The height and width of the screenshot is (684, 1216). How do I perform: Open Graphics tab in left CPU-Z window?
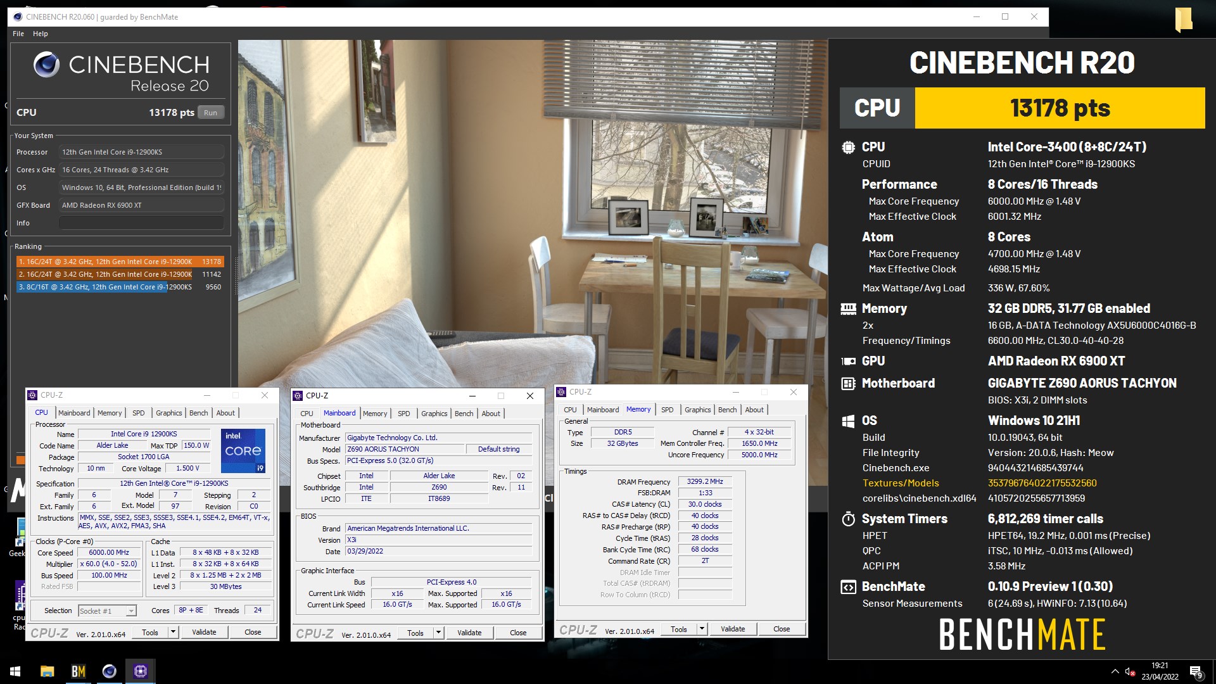pos(169,413)
